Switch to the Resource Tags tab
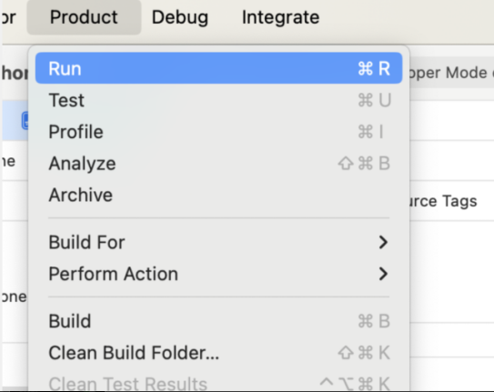The image size is (494, 392). coord(443,201)
